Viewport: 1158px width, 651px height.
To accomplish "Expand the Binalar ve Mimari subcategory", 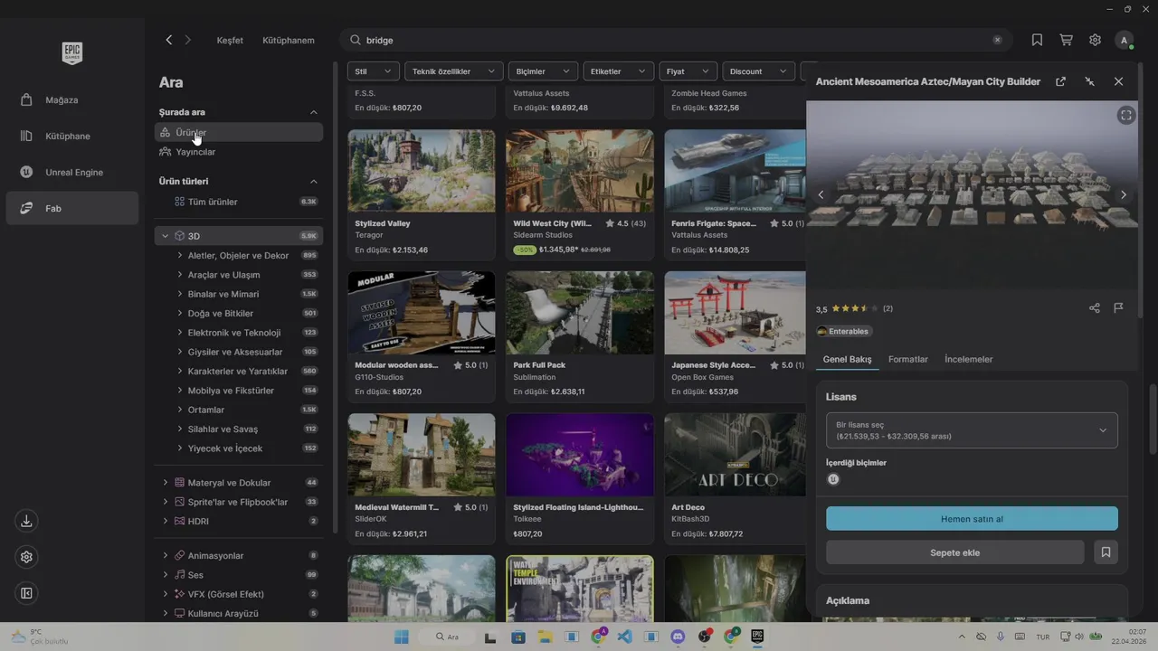I will click(180, 294).
